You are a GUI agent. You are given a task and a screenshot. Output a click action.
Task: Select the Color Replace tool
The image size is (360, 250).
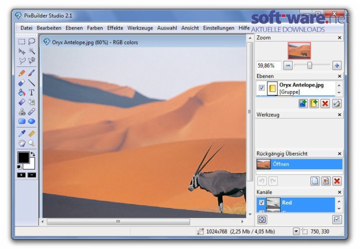pyautogui.click(x=31, y=102)
